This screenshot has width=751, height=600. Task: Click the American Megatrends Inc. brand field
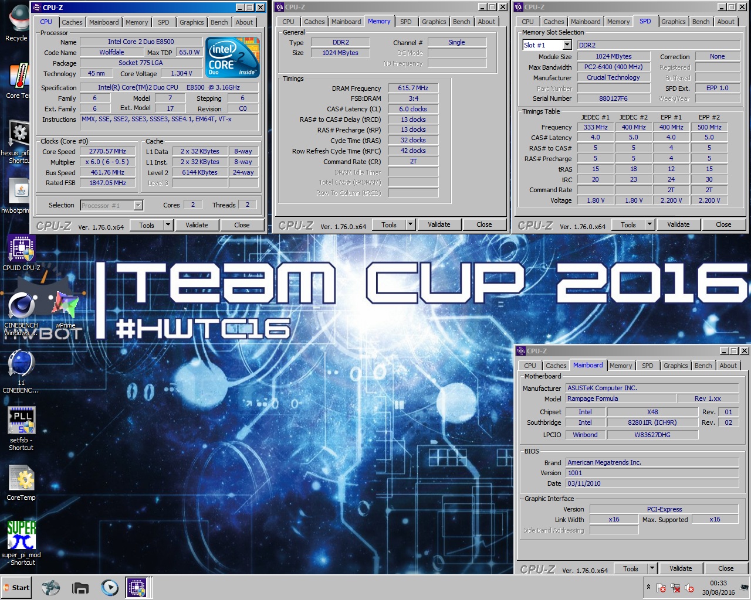click(652, 462)
